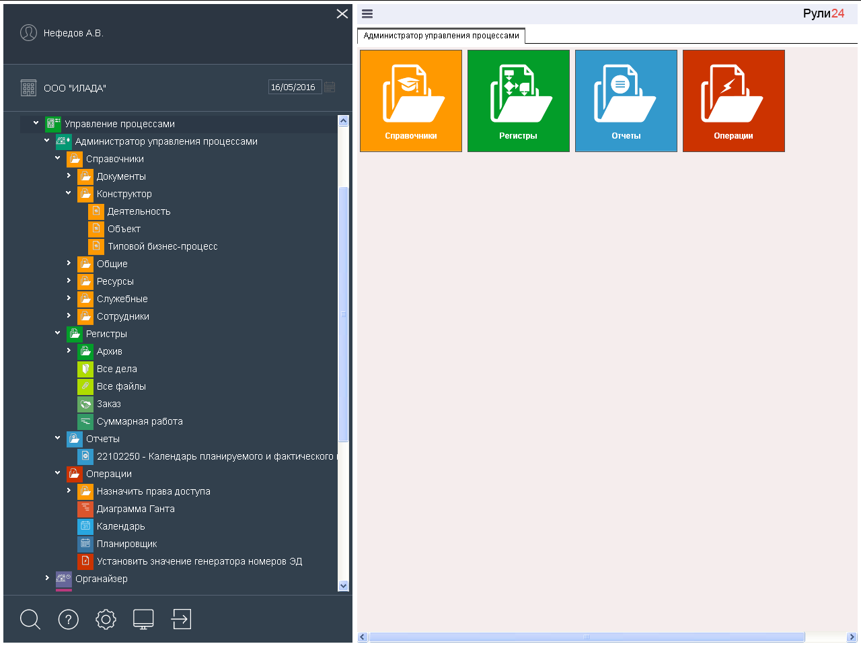Click the Суммарная работа icon
This screenshot has width=861, height=646.
point(85,421)
